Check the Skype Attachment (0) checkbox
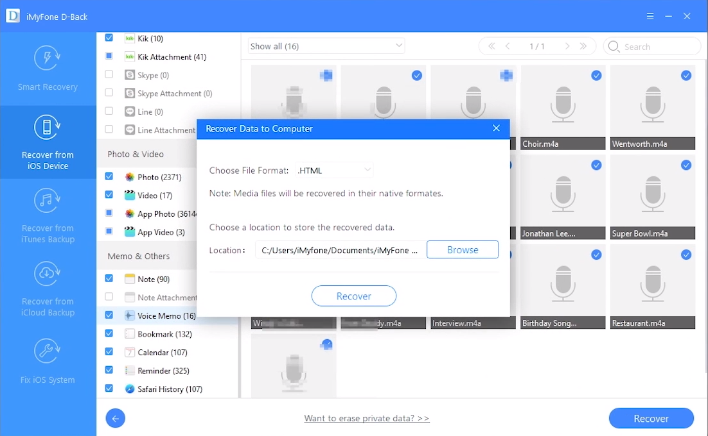The image size is (708, 436). (109, 92)
